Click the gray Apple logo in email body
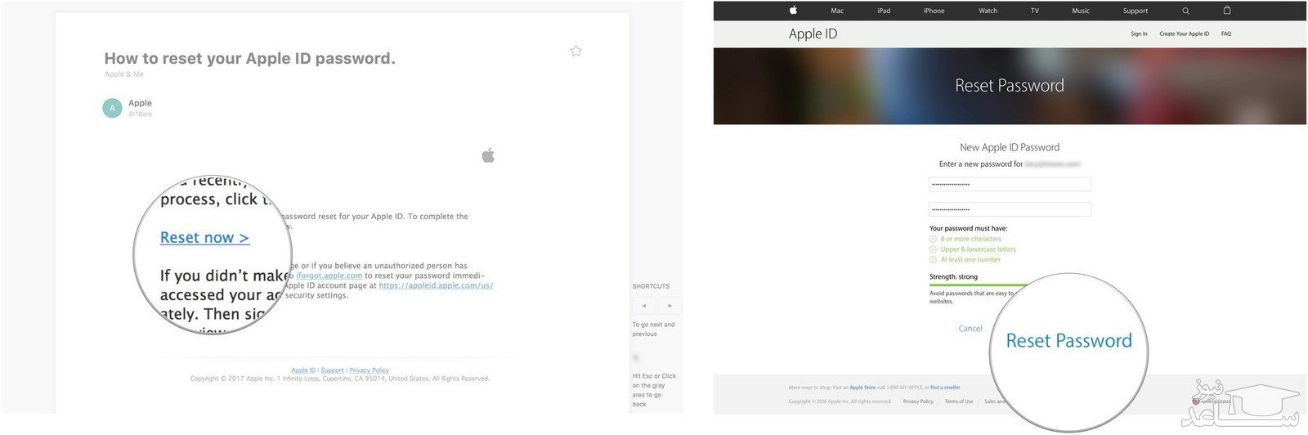1308x435 pixels. 488,155
